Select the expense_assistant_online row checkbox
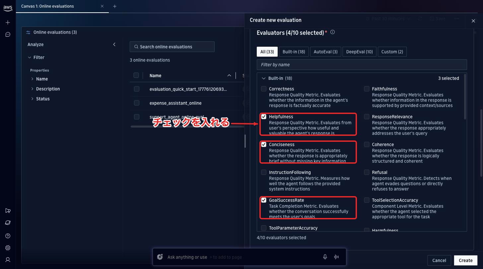Viewport: 483px width, 269px height. [x=137, y=103]
